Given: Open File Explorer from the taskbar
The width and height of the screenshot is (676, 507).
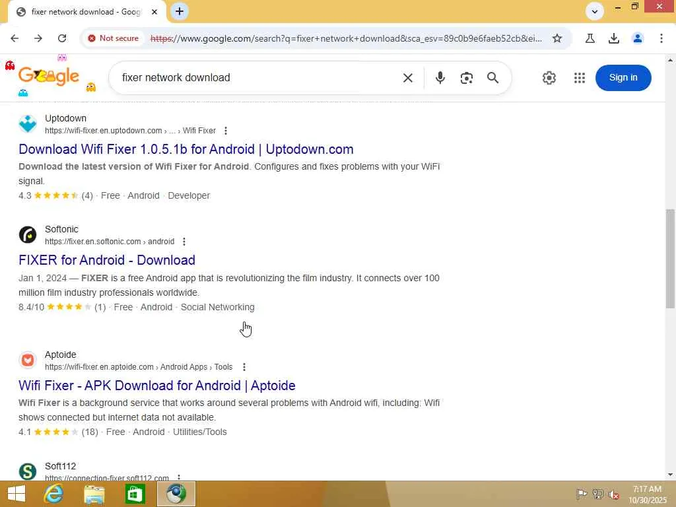Looking at the screenshot, I should [94, 494].
